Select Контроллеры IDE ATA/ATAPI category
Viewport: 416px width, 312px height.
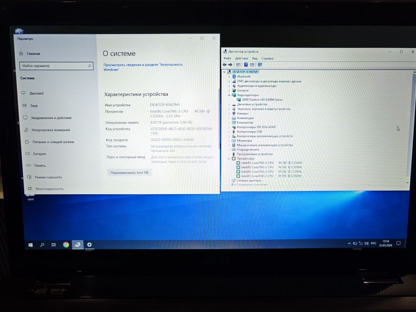coord(256,127)
